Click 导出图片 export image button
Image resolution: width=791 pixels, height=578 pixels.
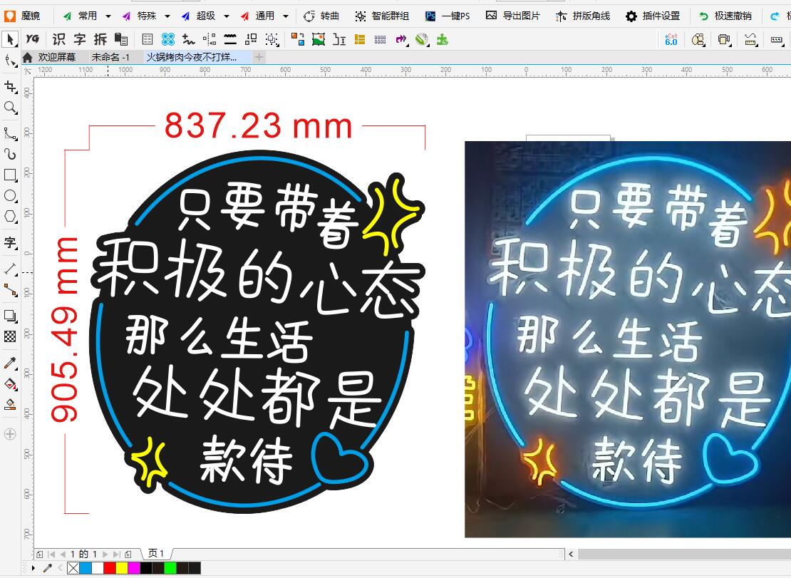tap(512, 16)
